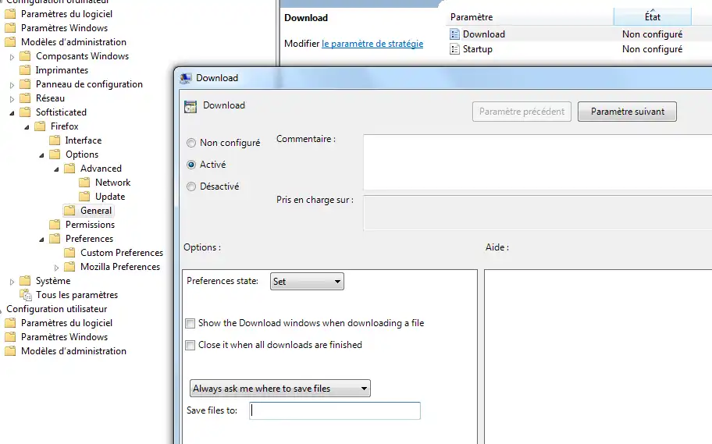Select the Startup policy row icon
The image size is (712, 444).
pyautogui.click(x=454, y=49)
